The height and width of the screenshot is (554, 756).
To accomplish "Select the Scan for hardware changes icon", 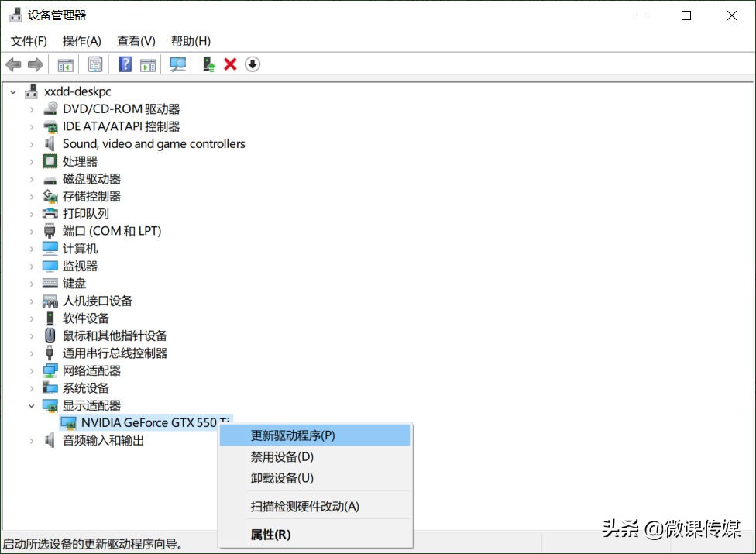I will (177, 64).
